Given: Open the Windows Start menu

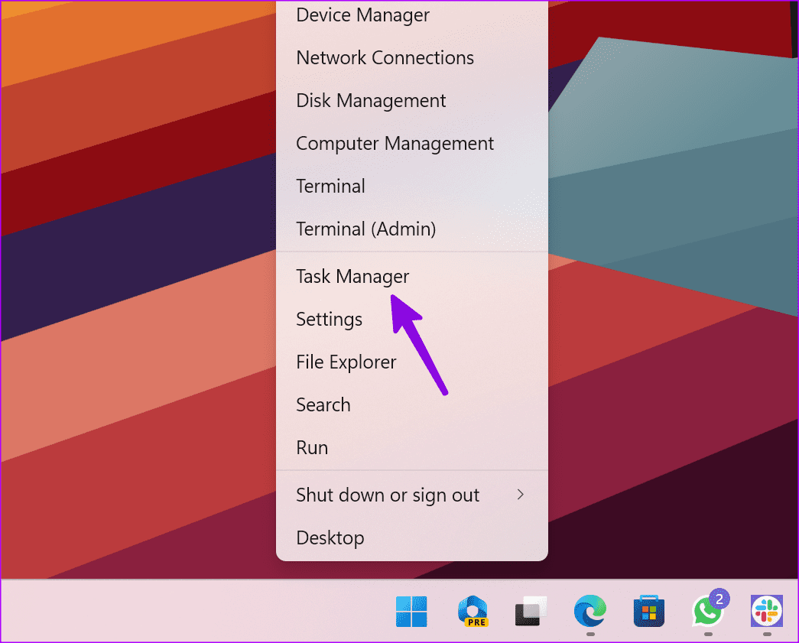Looking at the screenshot, I should 410,612.
